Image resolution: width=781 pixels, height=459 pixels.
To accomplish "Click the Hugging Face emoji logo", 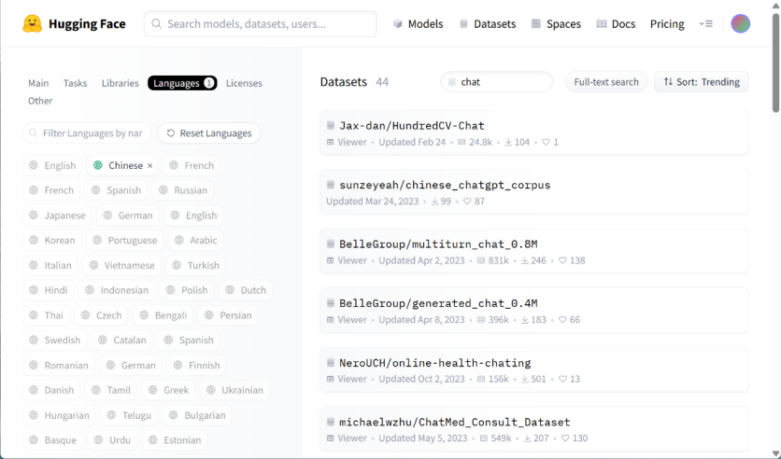I will pos(33,24).
